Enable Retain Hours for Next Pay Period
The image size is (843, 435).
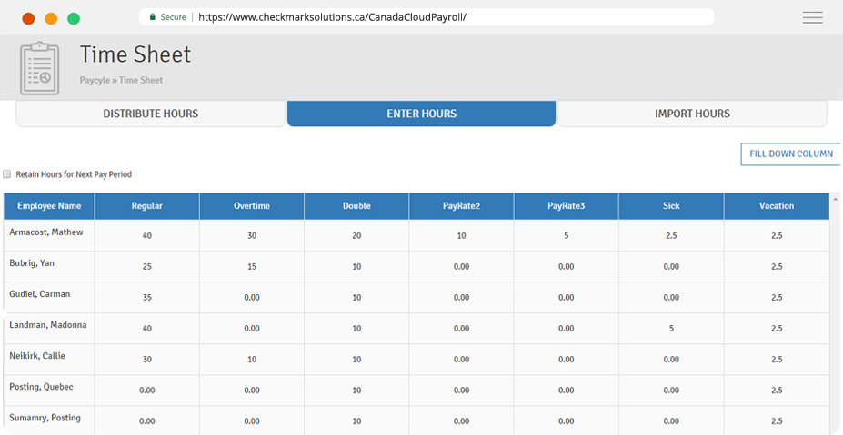pyautogui.click(x=7, y=174)
